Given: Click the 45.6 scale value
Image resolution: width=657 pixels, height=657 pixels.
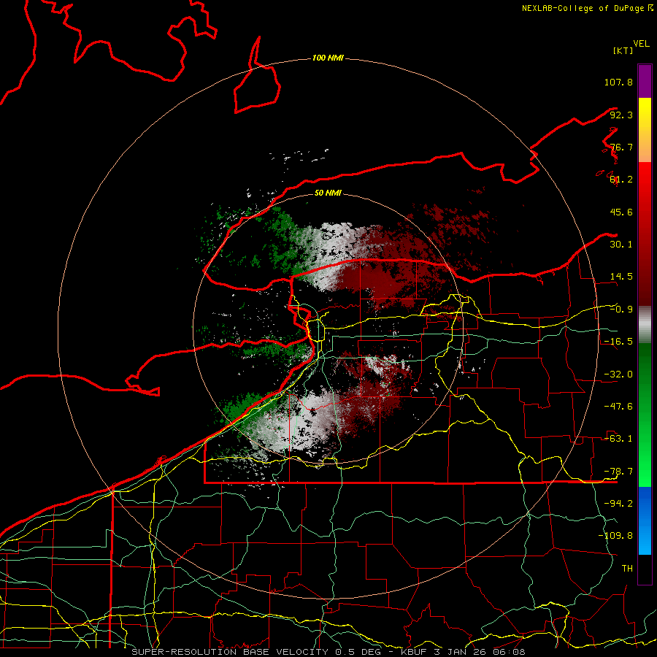Looking at the screenshot, I should point(621,212).
